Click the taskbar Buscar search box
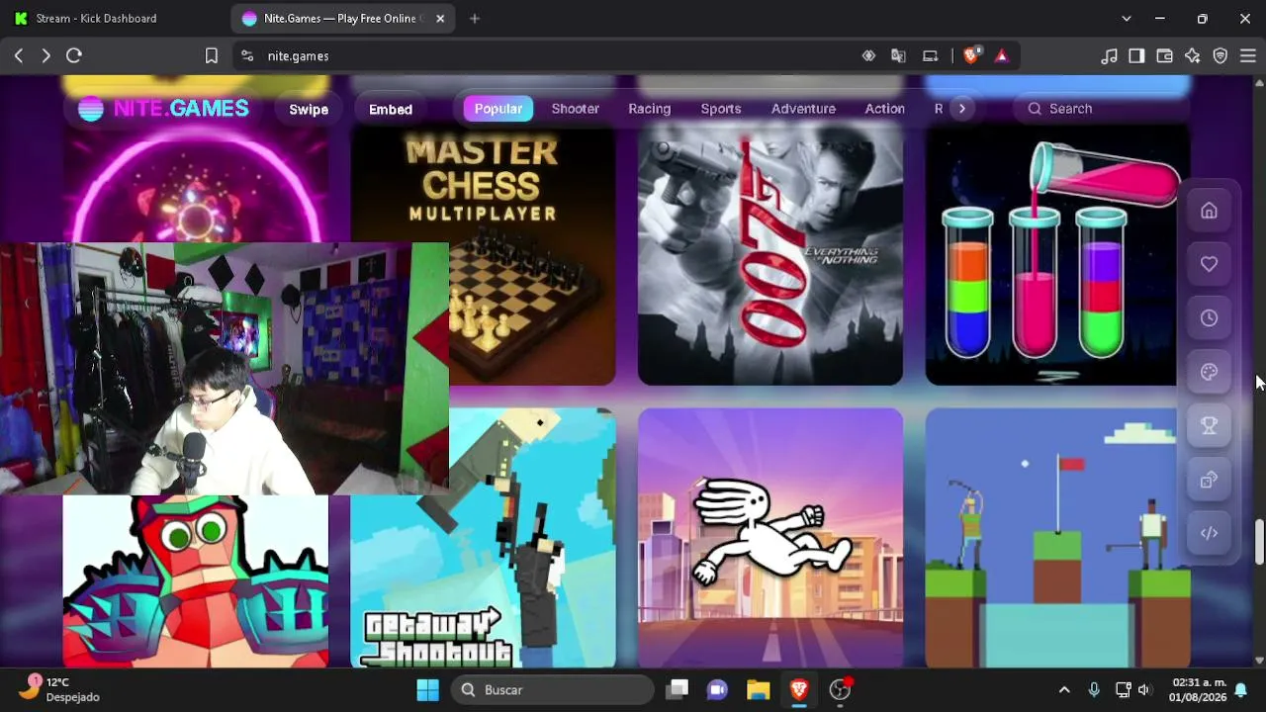This screenshot has width=1266, height=712. [x=553, y=690]
